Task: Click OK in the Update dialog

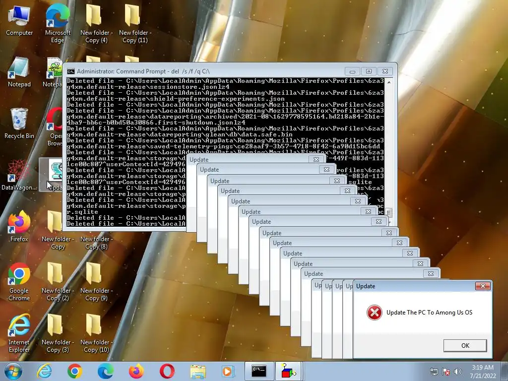Action: (465, 346)
